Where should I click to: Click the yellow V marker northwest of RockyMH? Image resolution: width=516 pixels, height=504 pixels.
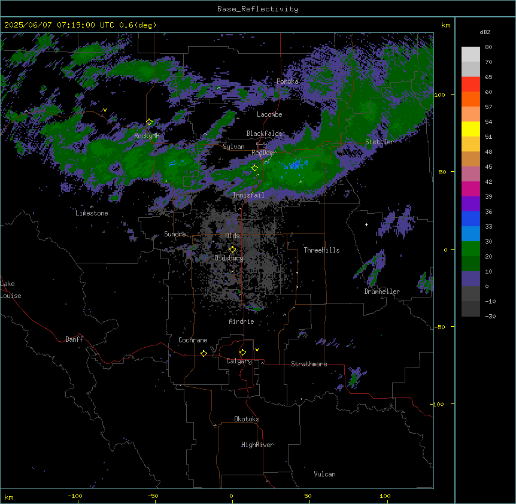click(105, 110)
